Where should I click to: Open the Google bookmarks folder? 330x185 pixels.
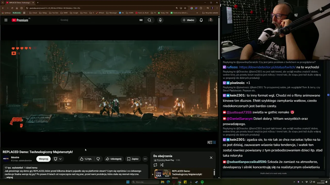(x=74, y=13)
